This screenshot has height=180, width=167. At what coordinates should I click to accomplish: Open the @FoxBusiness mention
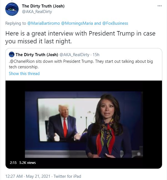pos(115,23)
